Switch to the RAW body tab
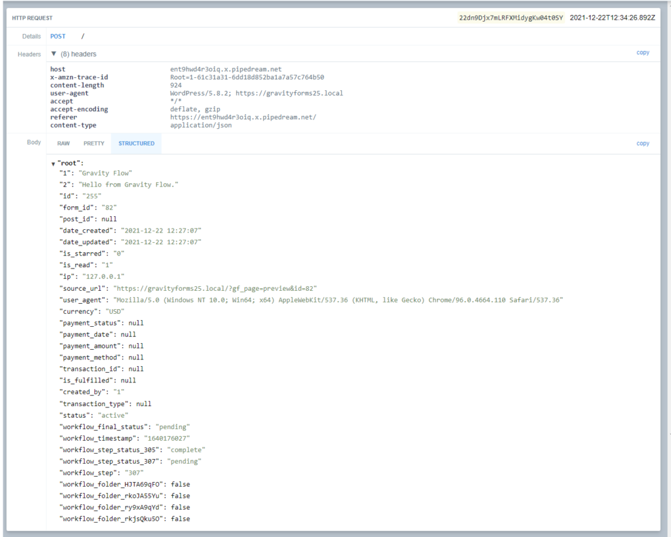The image size is (671, 537). (x=64, y=143)
